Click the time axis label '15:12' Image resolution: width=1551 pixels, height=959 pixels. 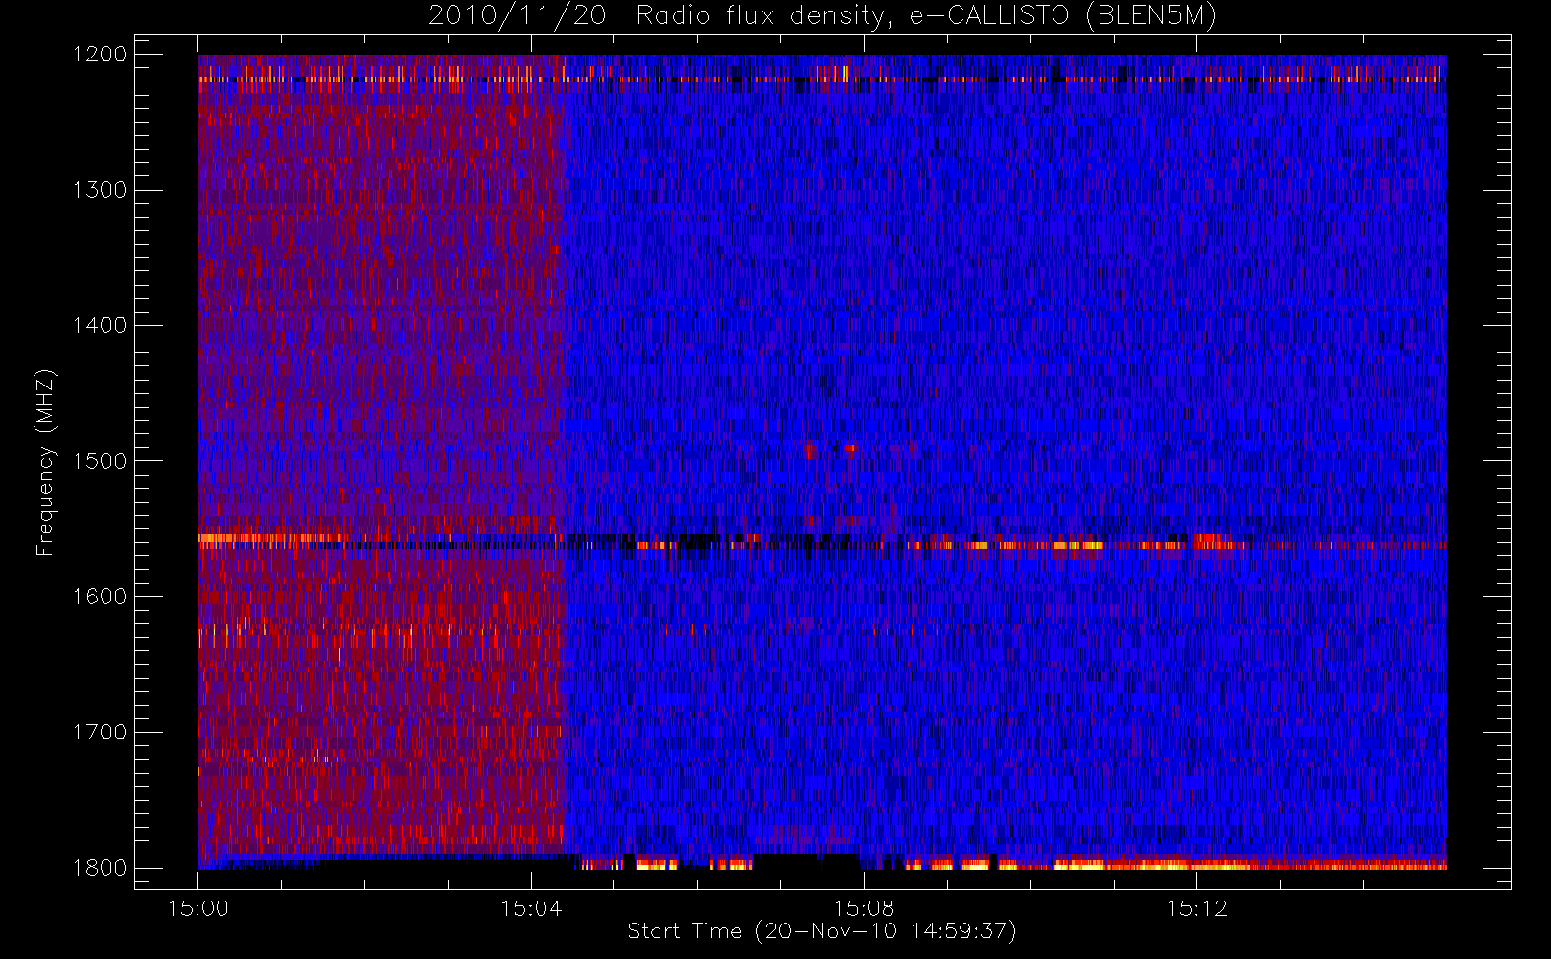pyautogui.click(x=1196, y=908)
